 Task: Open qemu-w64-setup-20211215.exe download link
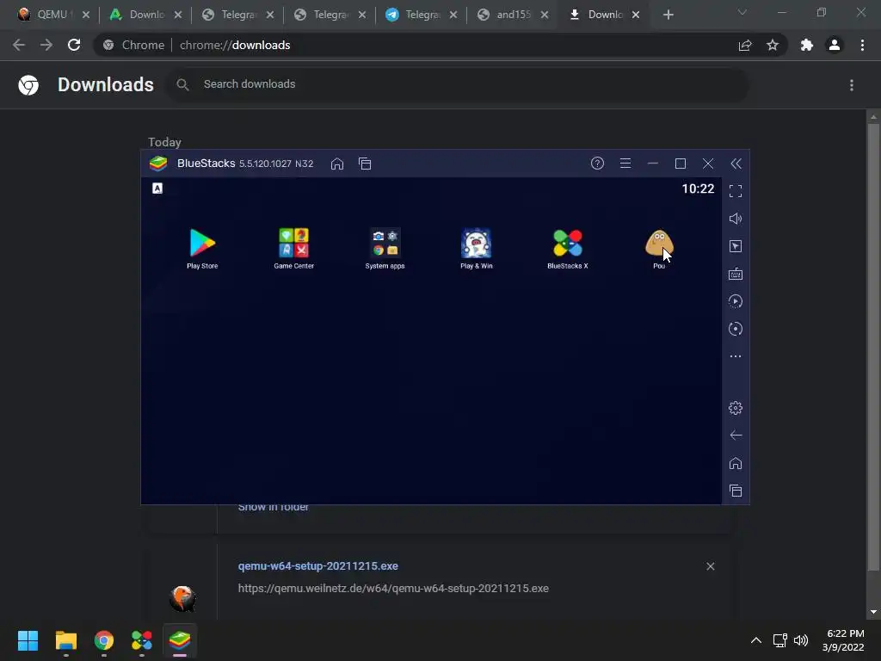318,566
